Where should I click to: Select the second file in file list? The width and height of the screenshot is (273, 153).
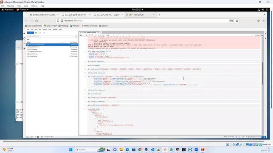click(52, 47)
